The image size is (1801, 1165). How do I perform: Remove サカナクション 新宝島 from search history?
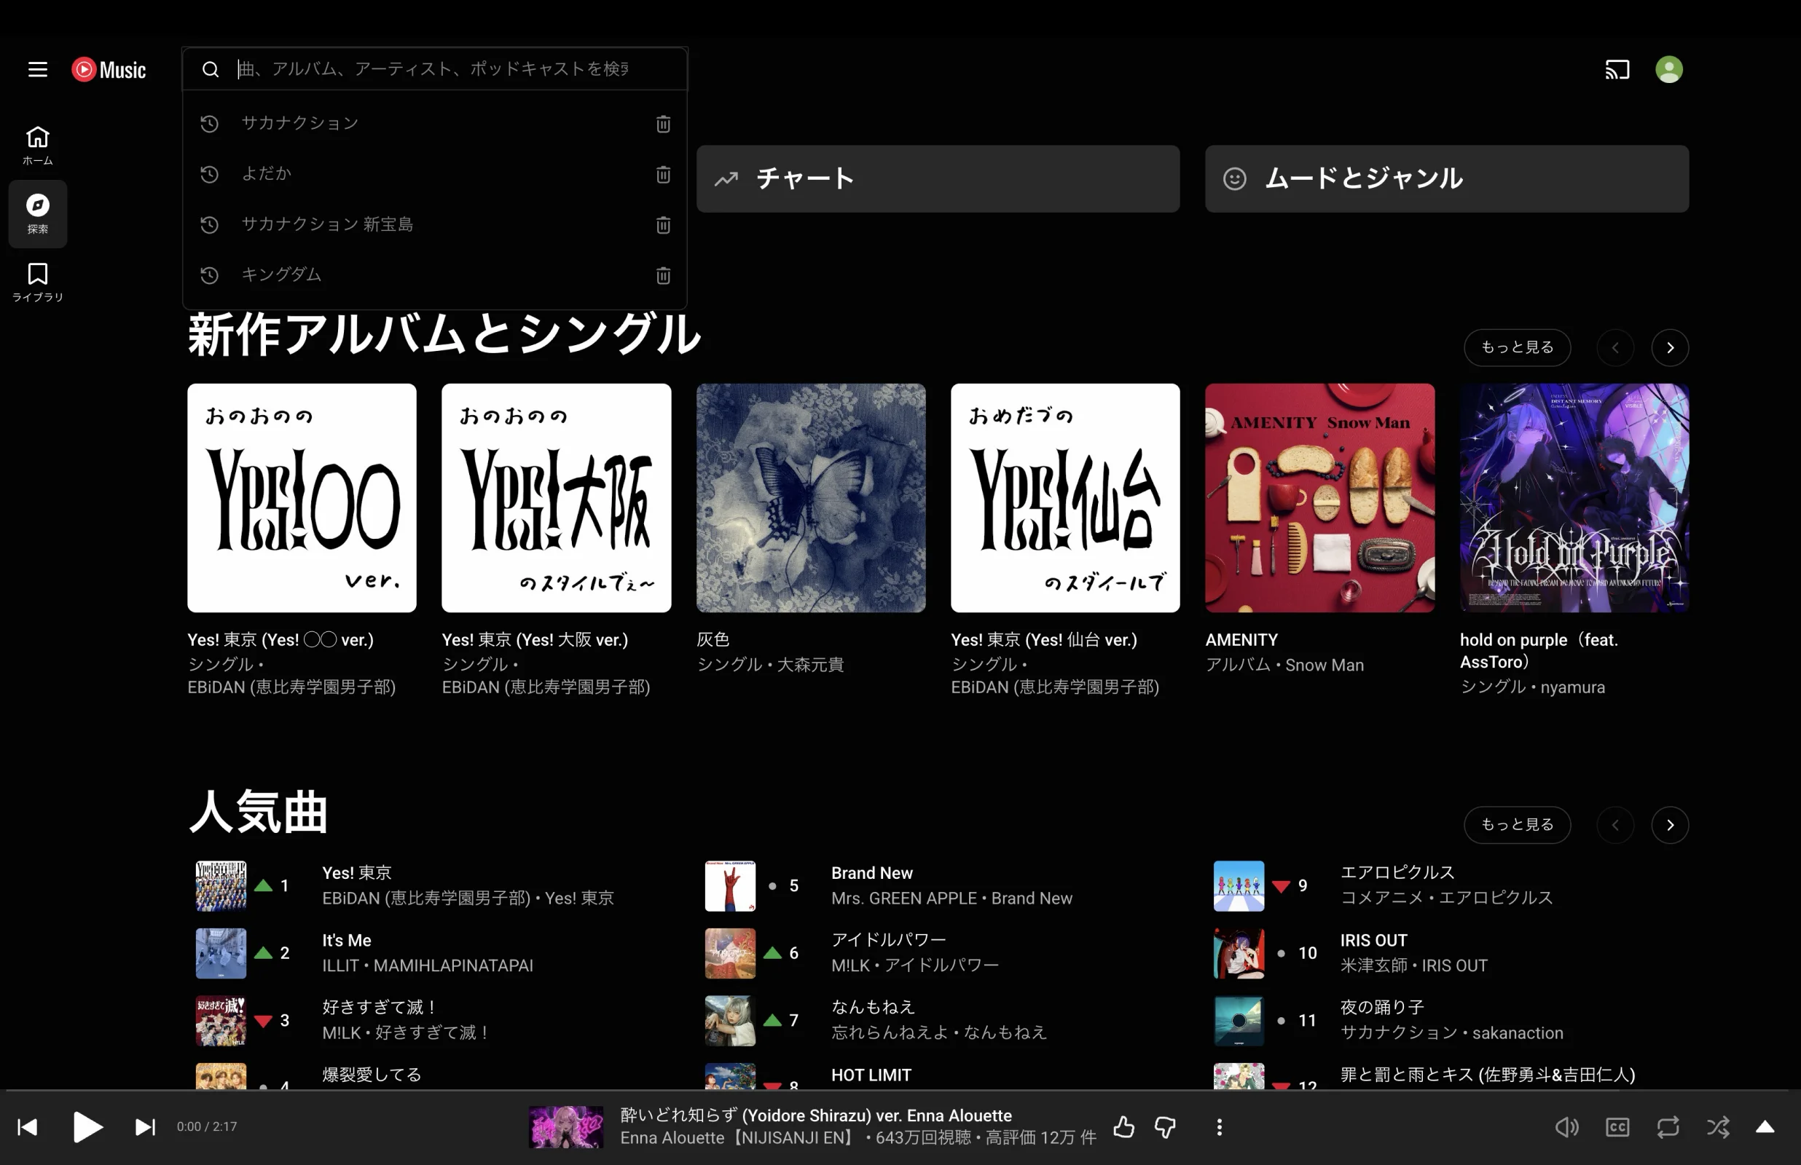pos(663,225)
